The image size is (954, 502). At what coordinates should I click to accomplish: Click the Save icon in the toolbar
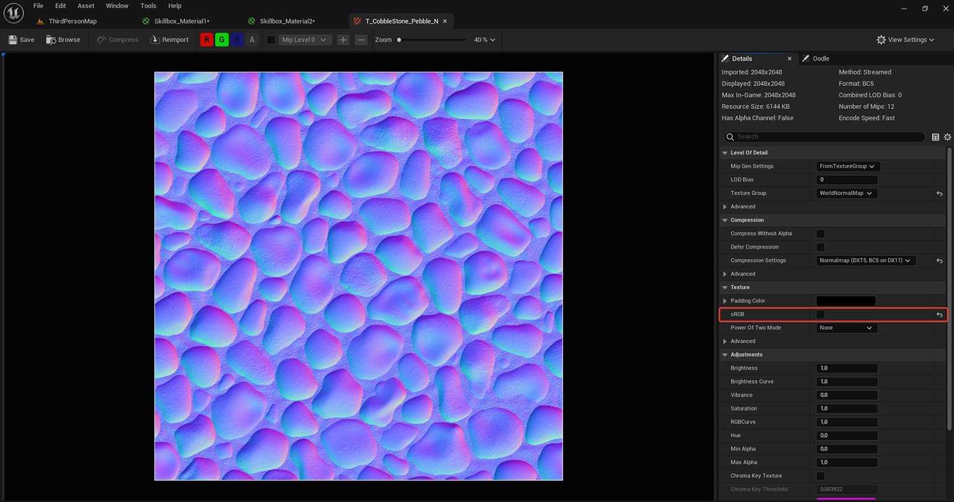(13, 40)
